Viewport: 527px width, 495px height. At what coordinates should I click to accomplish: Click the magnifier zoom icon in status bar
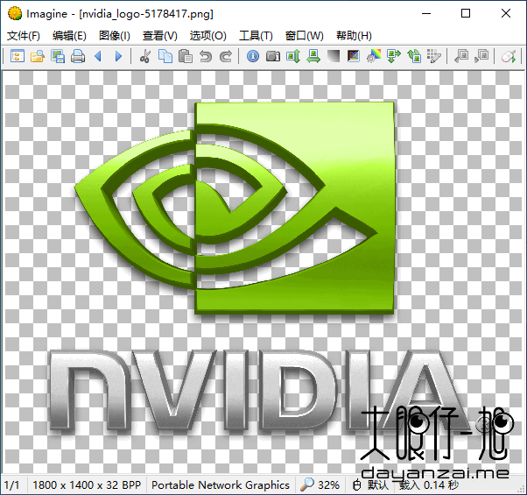point(306,484)
